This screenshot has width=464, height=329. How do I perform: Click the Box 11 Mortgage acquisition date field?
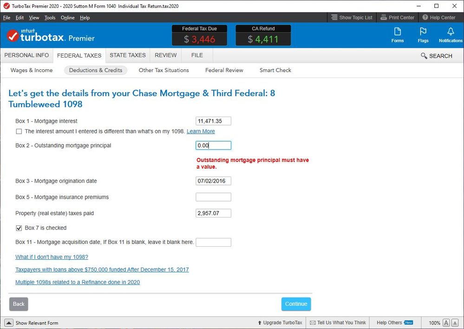(x=213, y=242)
